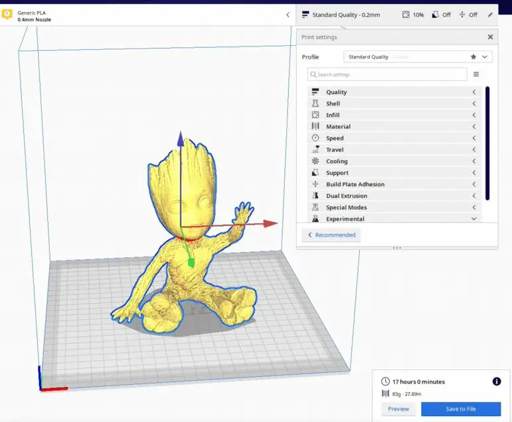This screenshot has height=422, width=512.
Task: Click the clock icon next to print time
Action: [385, 381]
